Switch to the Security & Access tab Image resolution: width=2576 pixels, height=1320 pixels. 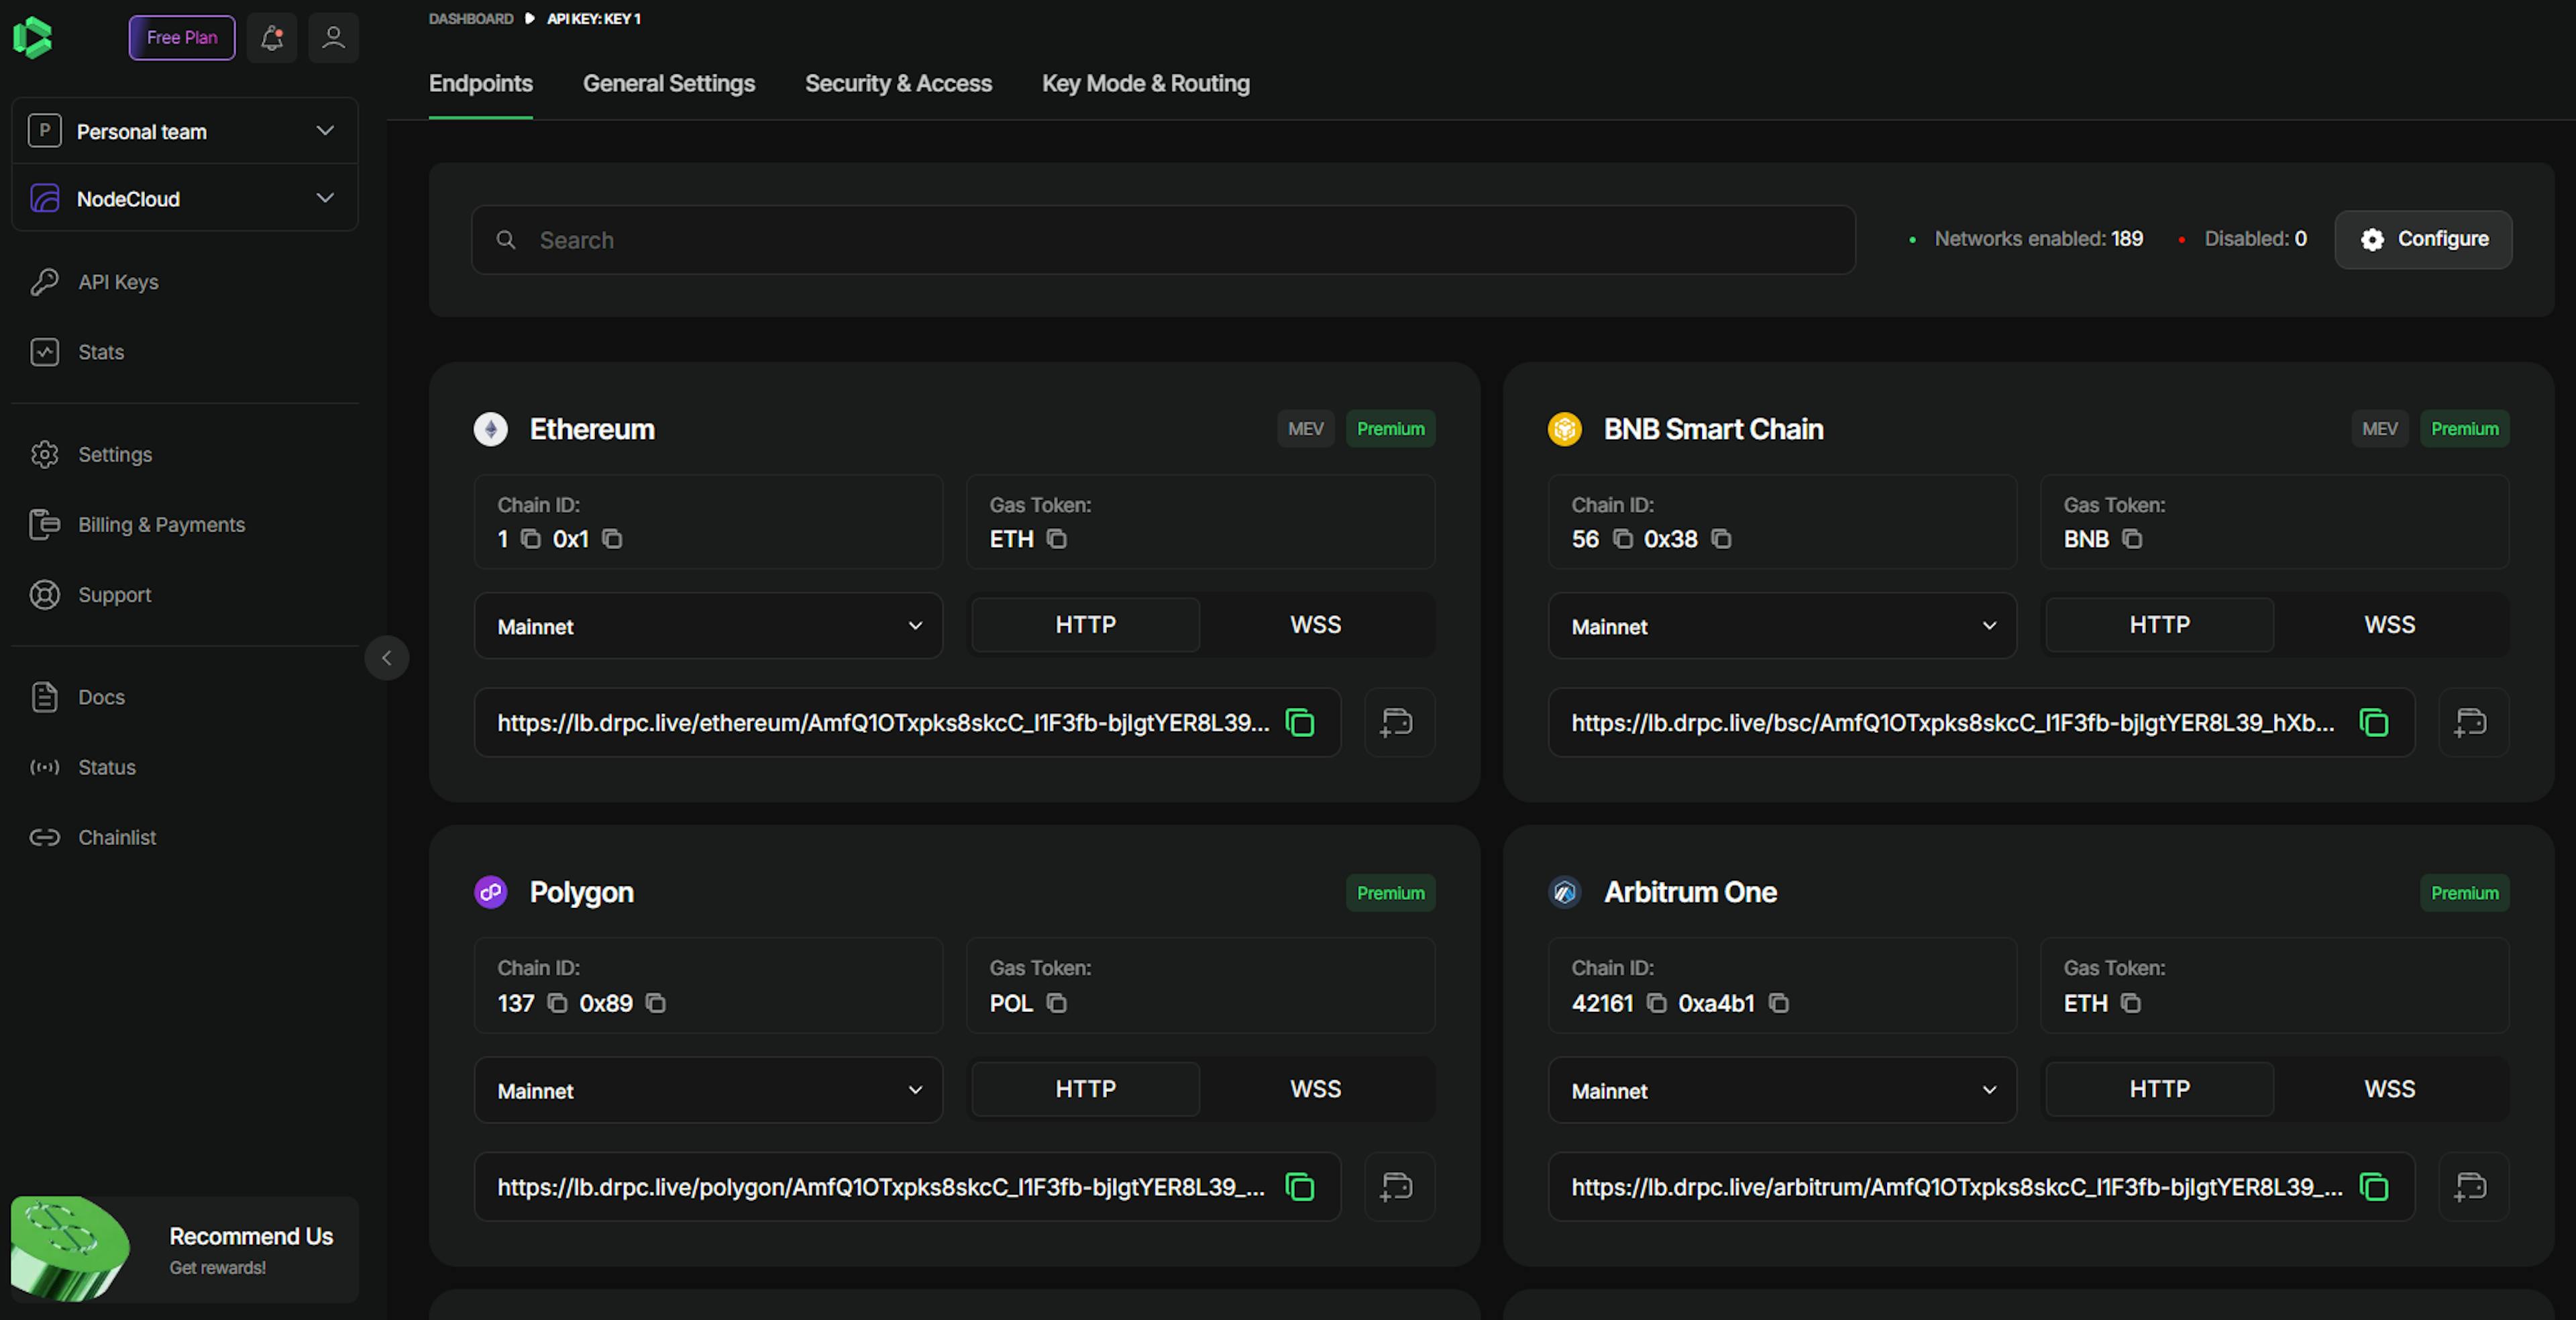[898, 83]
